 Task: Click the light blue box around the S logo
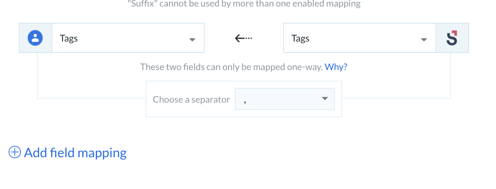452,38
